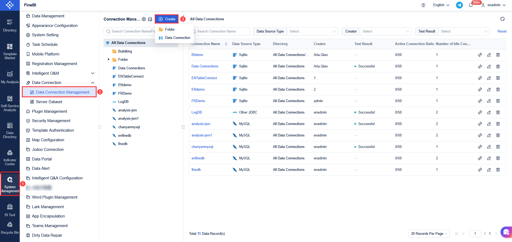Open the Recycle Bin
Screen dimensions: 512x242
pyautogui.click(x=10, y=228)
